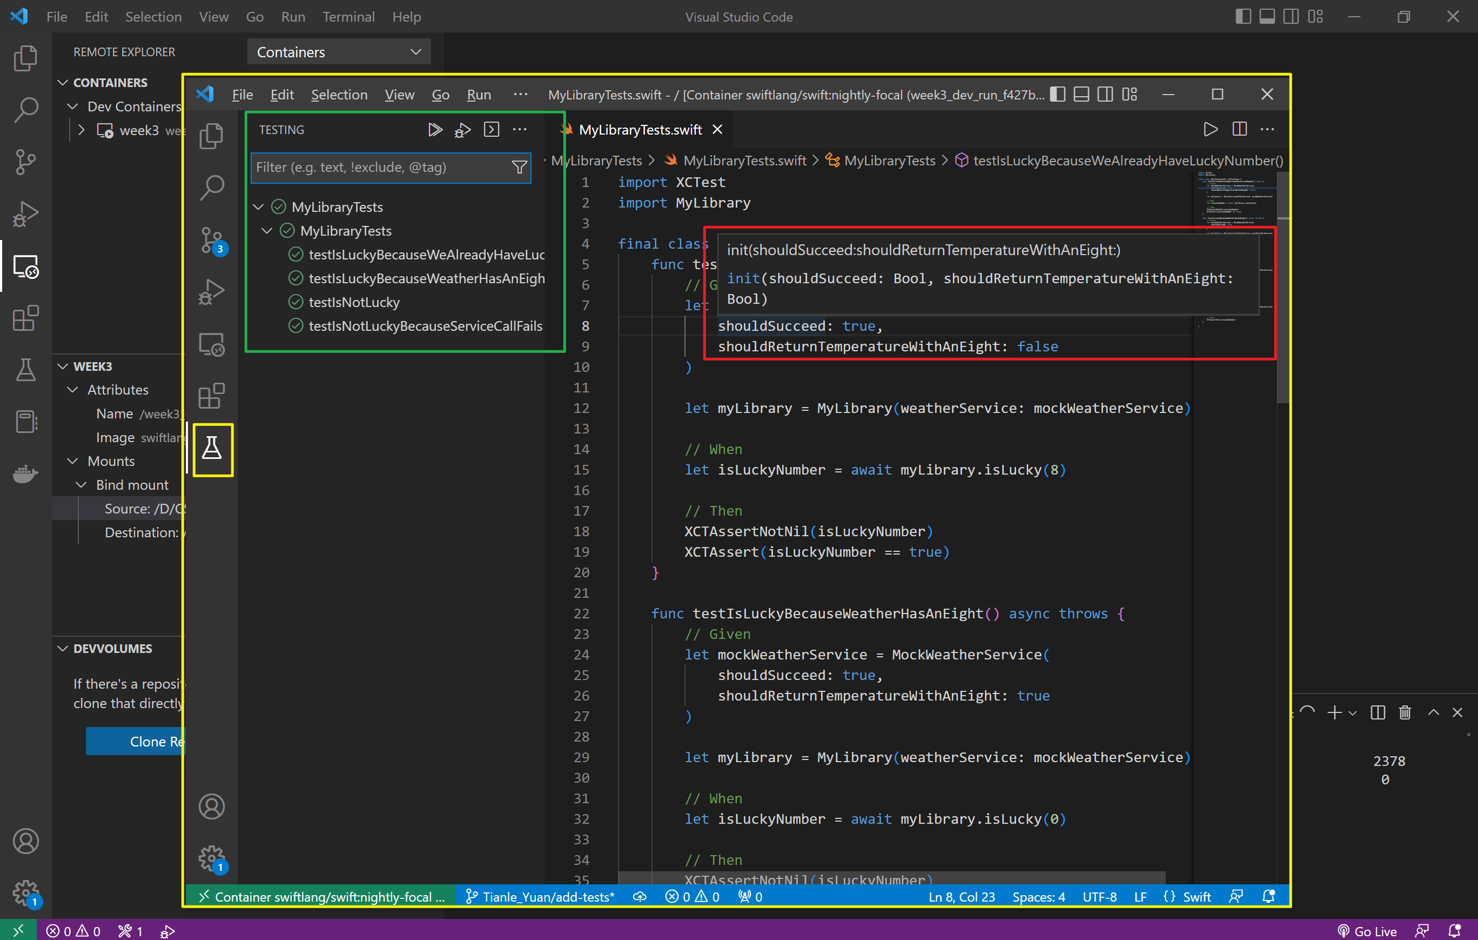The width and height of the screenshot is (1478, 940).
Task: Click Go Live in outer status bar
Action: tap(1367, 931)
